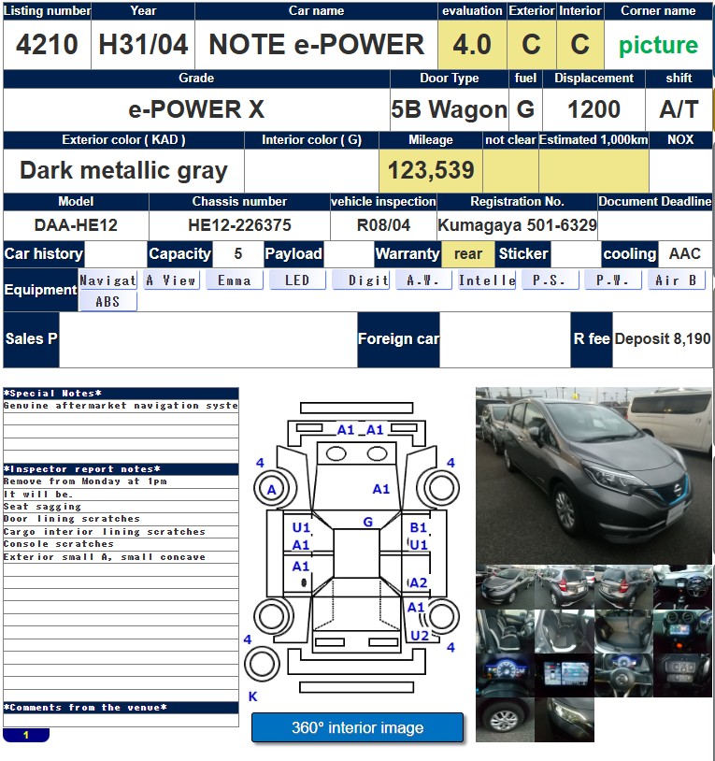Open the door switch panel thumbnail

click(x=682, y=676)
